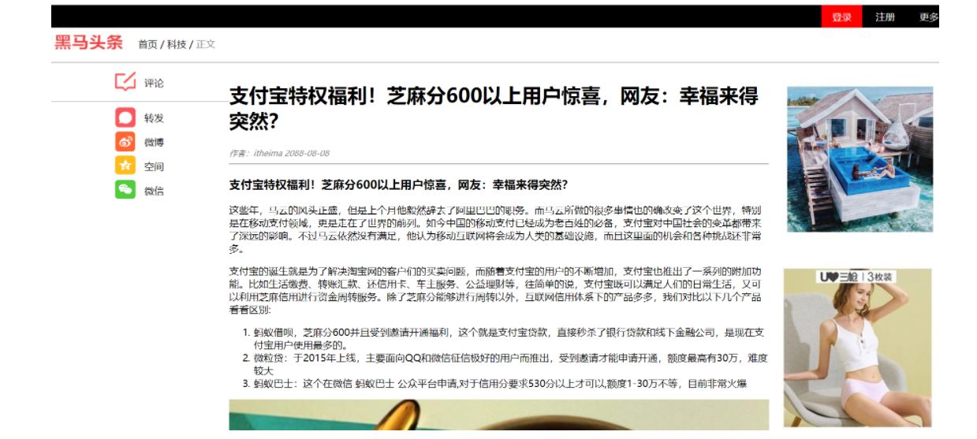977x439 pixels.
Task: Share via the green WeChat icon
Action: 125,190
